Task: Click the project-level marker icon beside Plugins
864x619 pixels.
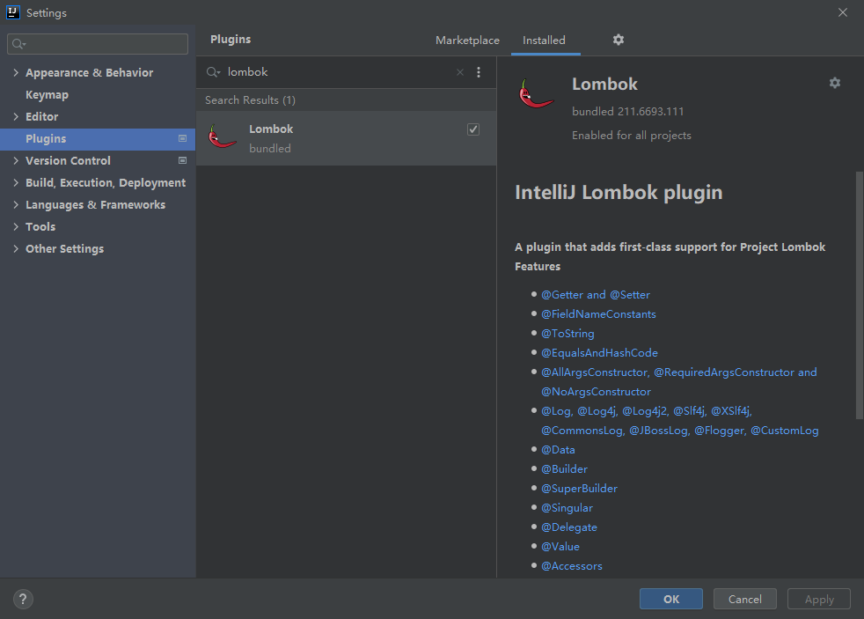Action: pyautogui.click(x=182, y=139)
